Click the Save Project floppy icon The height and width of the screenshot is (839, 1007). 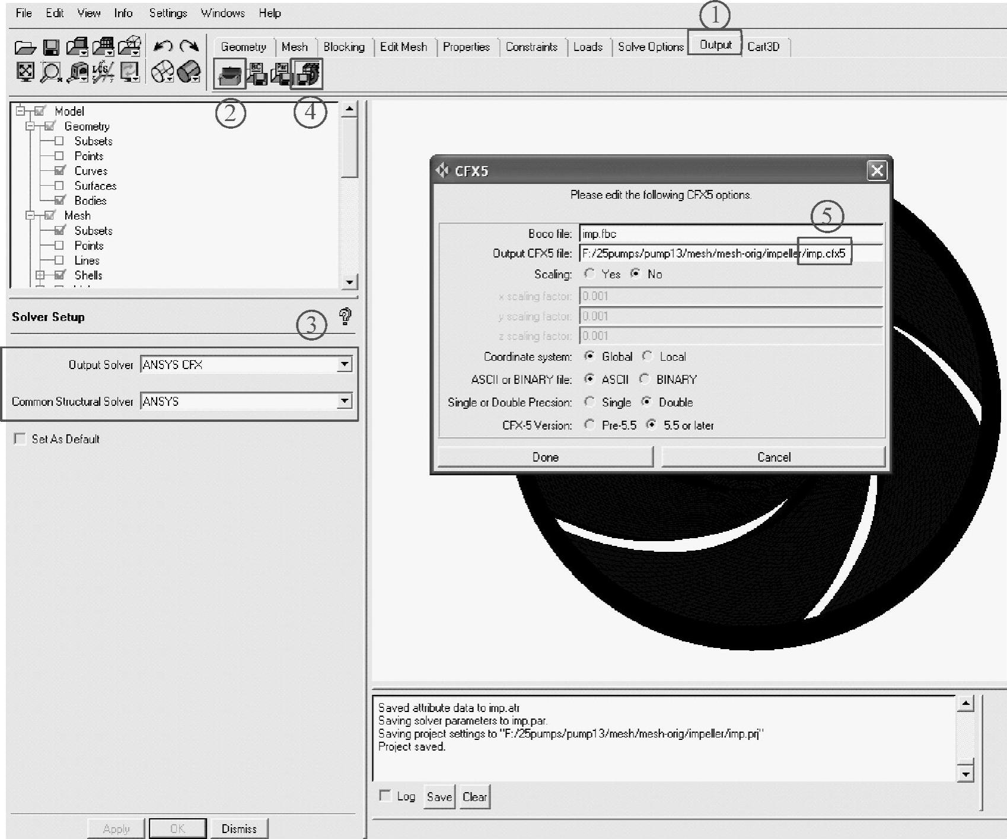52,47
